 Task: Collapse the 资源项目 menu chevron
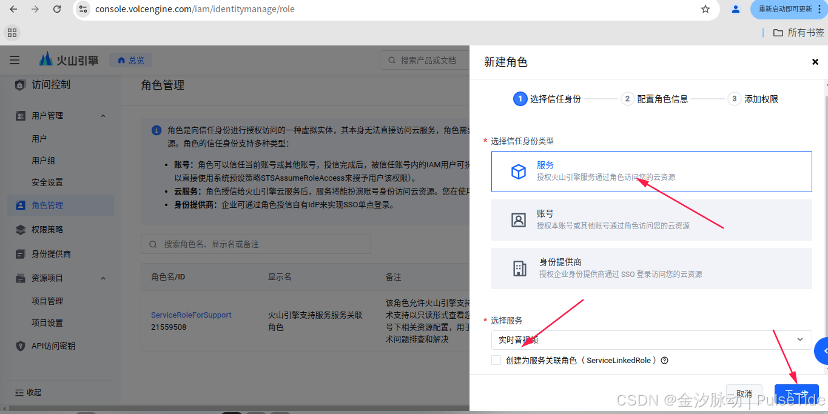pos(103,278)
